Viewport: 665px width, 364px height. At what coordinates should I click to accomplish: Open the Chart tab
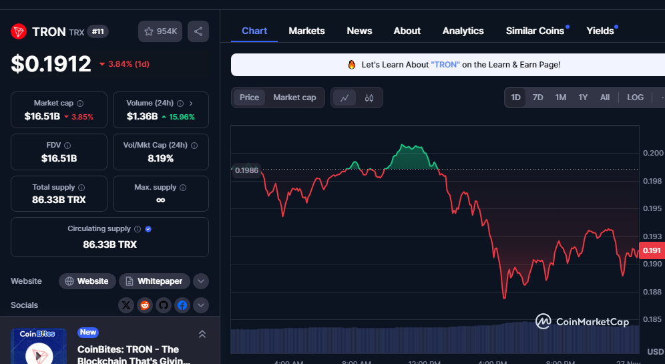point(254,31)
